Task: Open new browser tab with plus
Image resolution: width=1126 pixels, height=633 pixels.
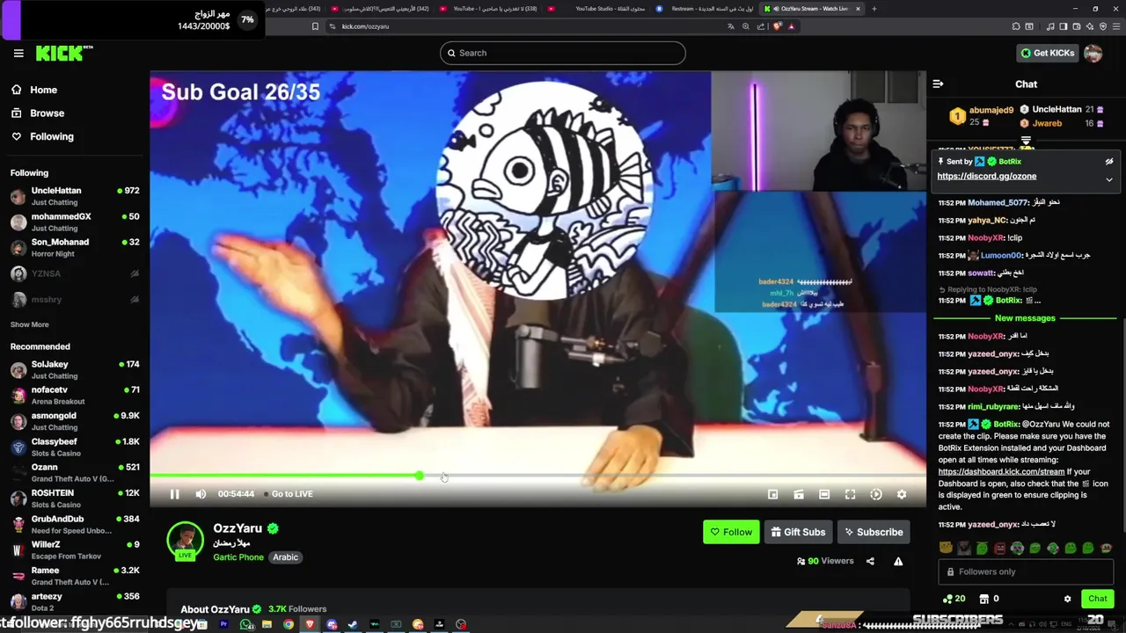Action: 874,9
